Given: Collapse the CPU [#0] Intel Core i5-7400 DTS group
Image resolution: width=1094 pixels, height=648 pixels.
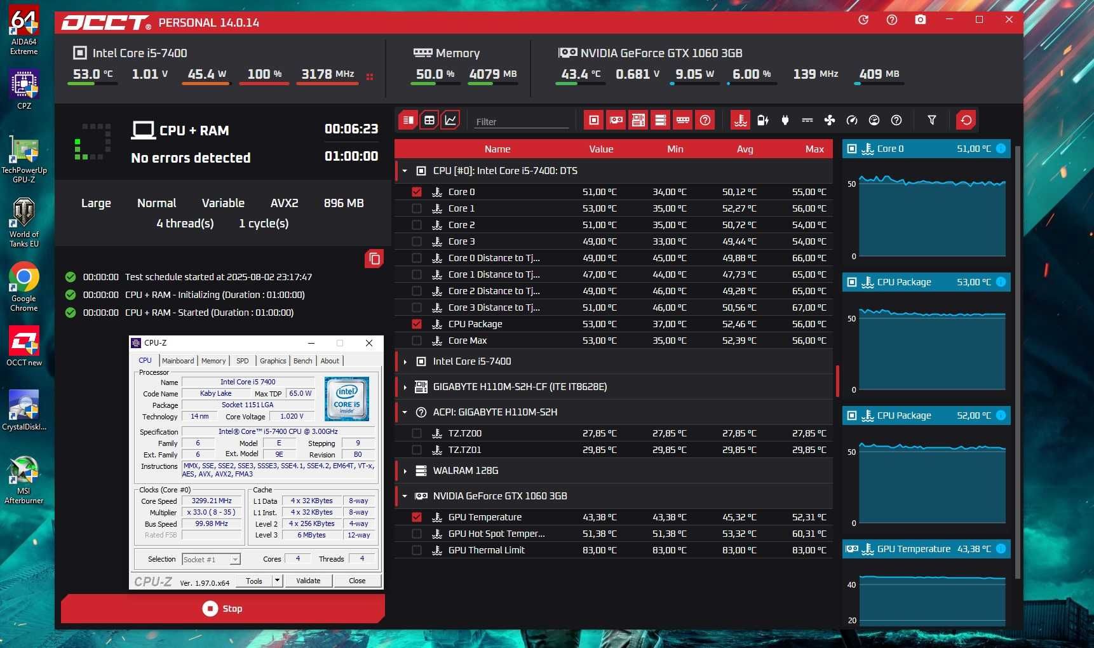Looking at the screenshot, I should [x=405, y=171].
